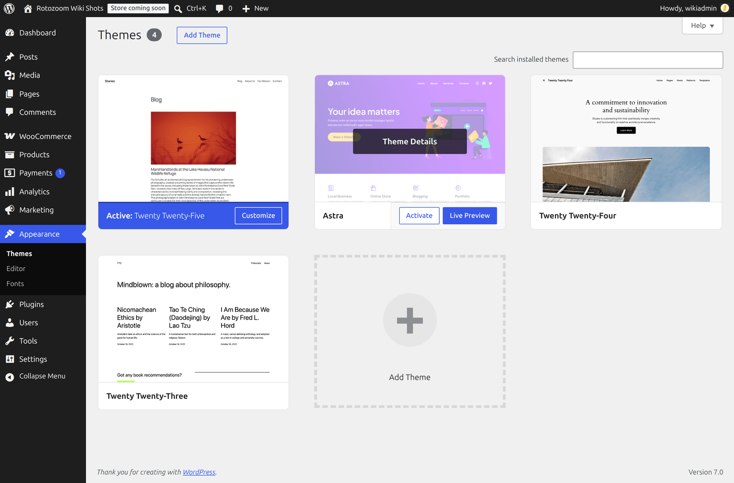Activate the Astra theme
734x483 pixels.
click(419, 216)
